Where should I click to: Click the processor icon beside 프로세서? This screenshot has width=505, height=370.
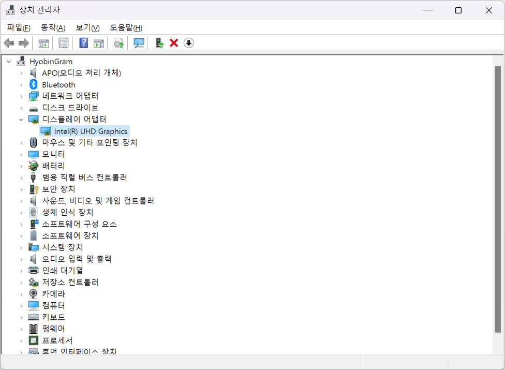[x=34, y=341]
